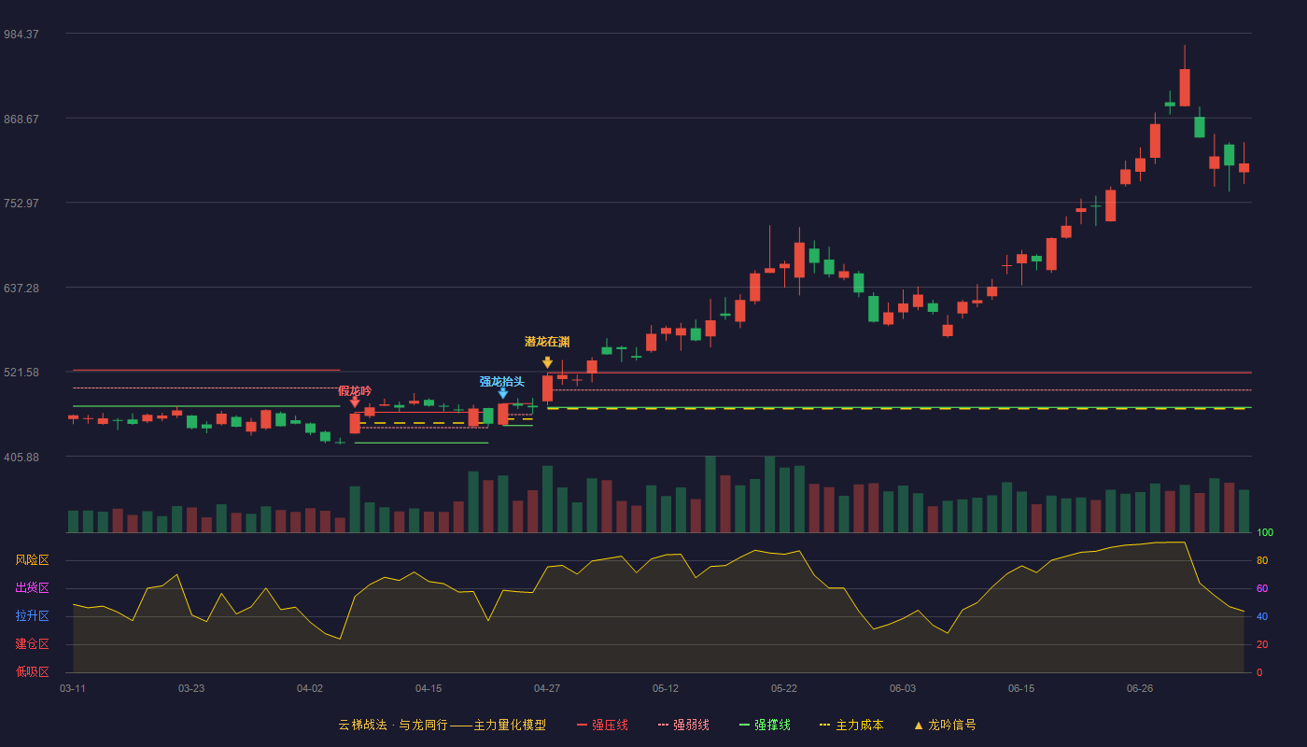
Task: Click the 风险区 zone label
Action: (x=32, y=560)
